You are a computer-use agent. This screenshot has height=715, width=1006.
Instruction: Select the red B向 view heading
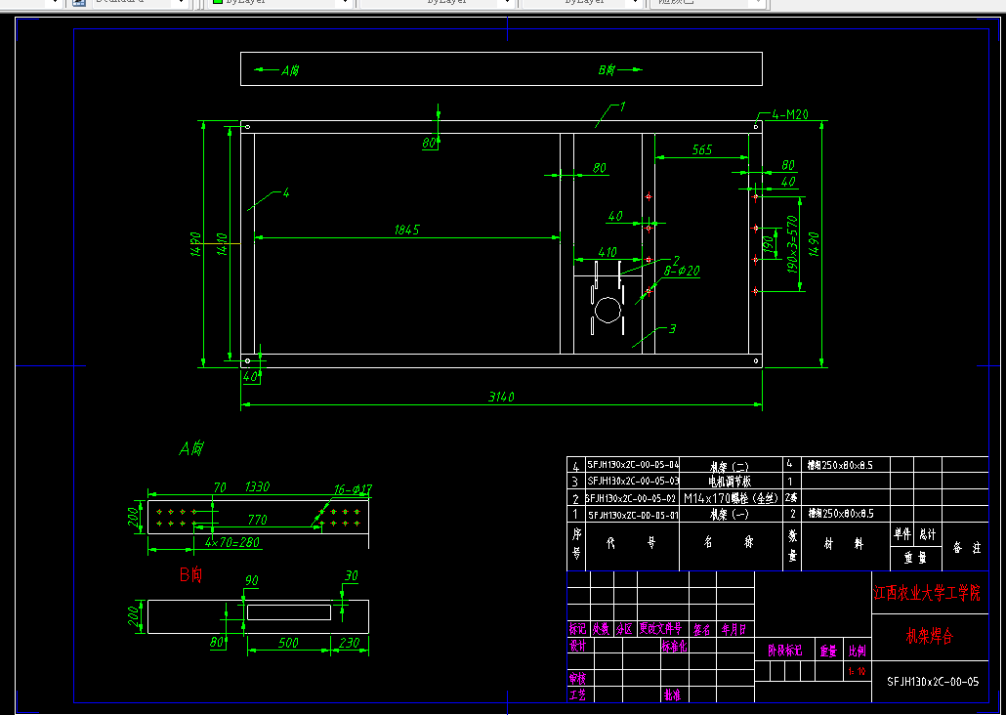point(190,574)
